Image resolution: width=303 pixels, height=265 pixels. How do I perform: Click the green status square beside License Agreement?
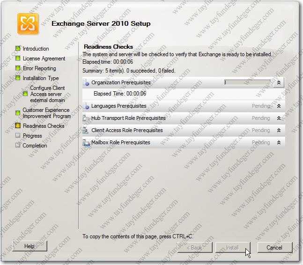click(x=18, y=58)
